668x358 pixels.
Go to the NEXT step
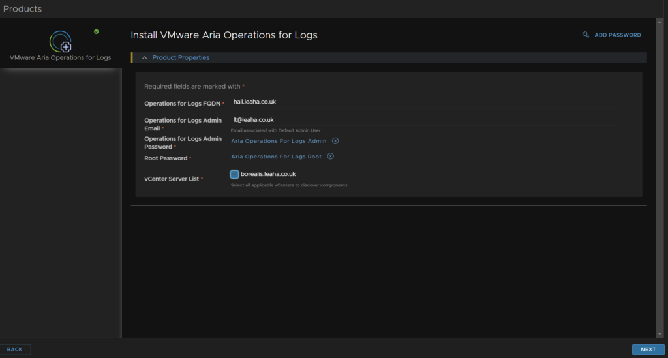point(648,349)
